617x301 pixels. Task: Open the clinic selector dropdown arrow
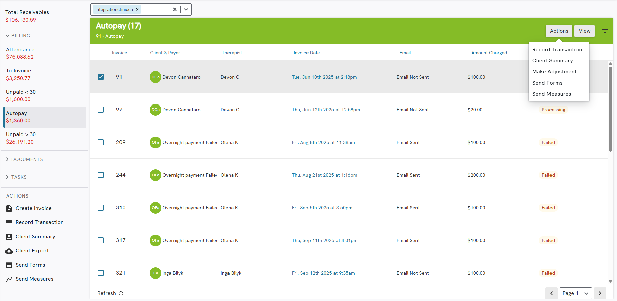(186, 9)
